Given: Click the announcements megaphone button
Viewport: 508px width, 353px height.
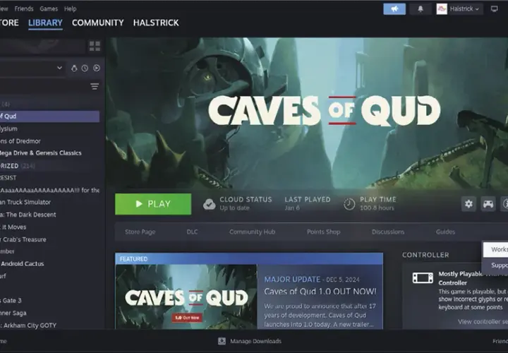Looking at the screenshot, I should pos(394,9).
